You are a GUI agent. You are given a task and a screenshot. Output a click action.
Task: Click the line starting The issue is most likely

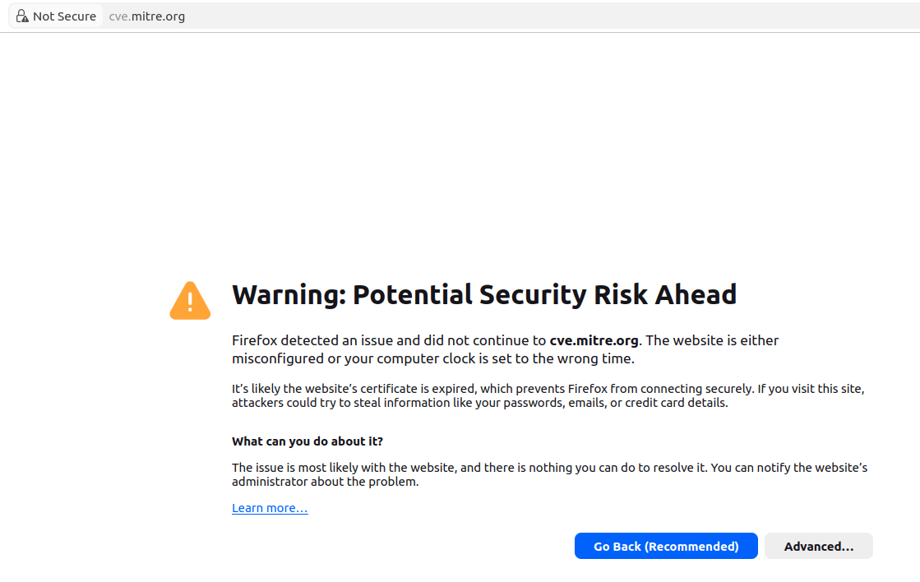pyautogui.click(x=549, y=468)
